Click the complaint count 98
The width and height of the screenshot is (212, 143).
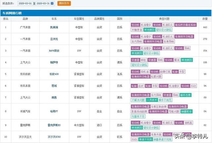point(205,74)
